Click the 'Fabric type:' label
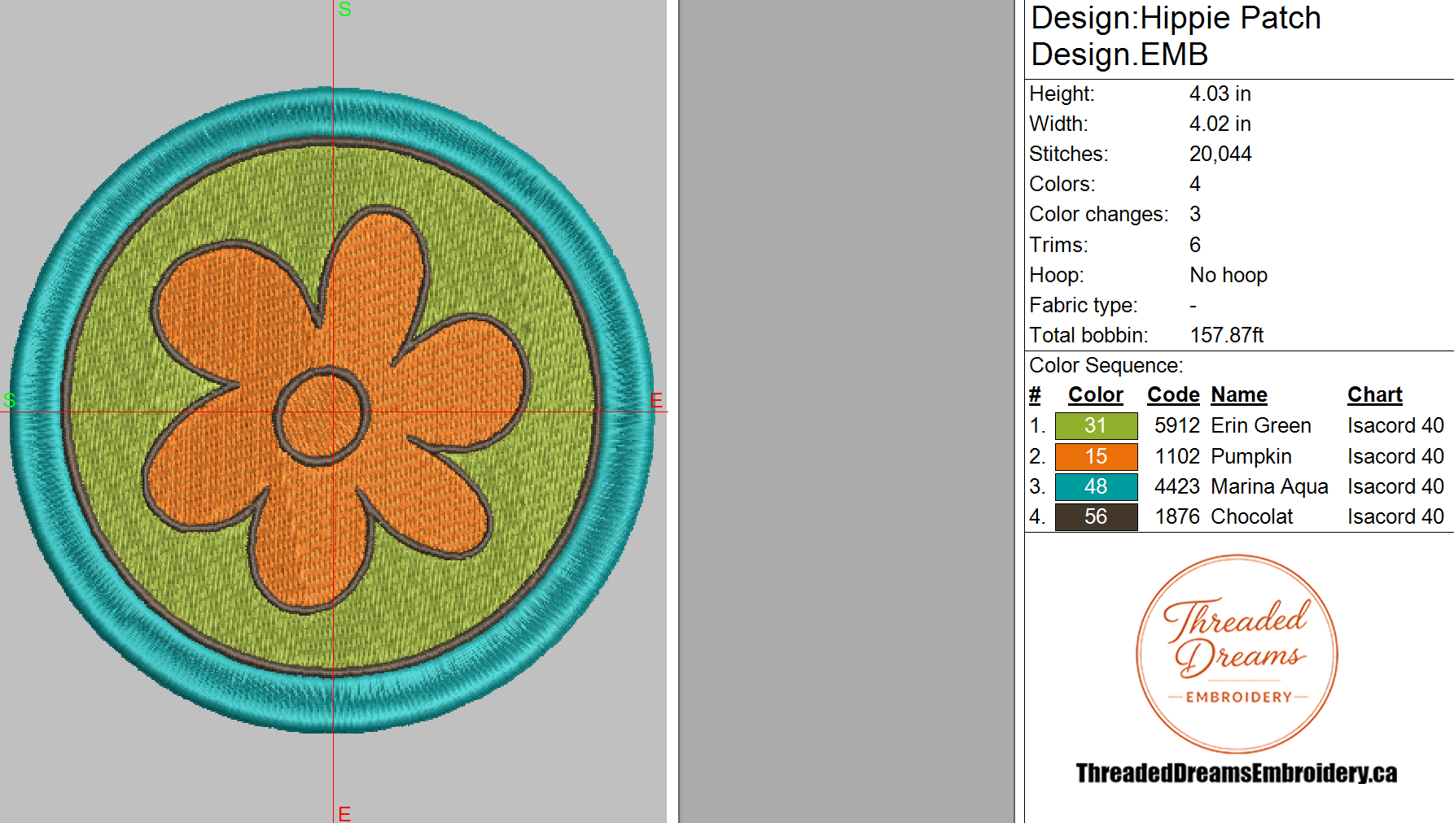 click(1083, 305)
